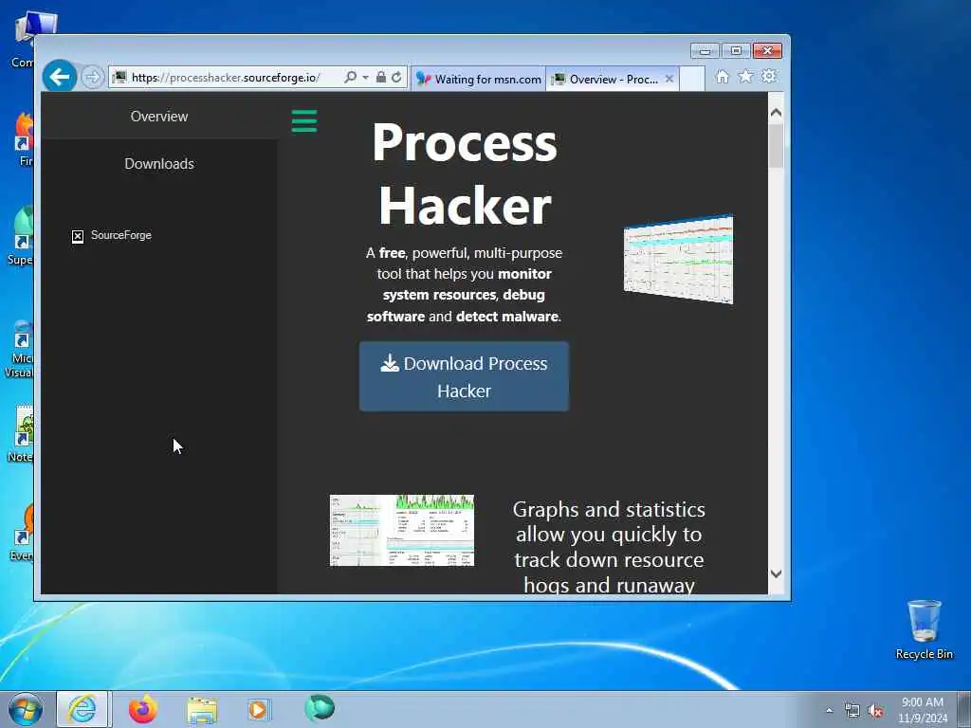Screen dimensions: 971x728
Task: Show hidden system tray icons arrow
Action: click(829, 711)
